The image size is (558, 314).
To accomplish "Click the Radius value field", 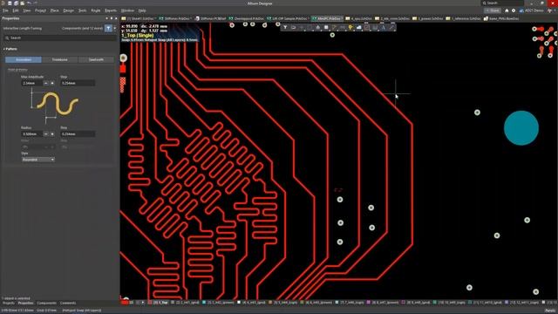I will (x=31, y=133).
